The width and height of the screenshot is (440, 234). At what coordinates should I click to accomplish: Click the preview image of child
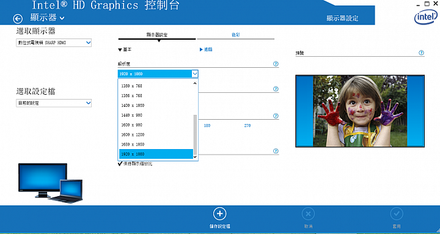click(x=360, y=111)
